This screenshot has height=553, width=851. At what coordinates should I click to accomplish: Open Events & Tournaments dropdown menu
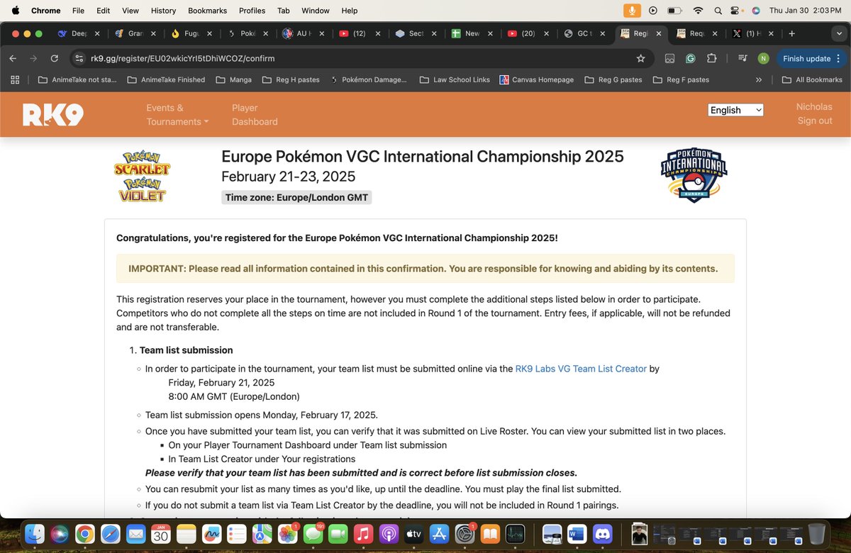(177, 115)
